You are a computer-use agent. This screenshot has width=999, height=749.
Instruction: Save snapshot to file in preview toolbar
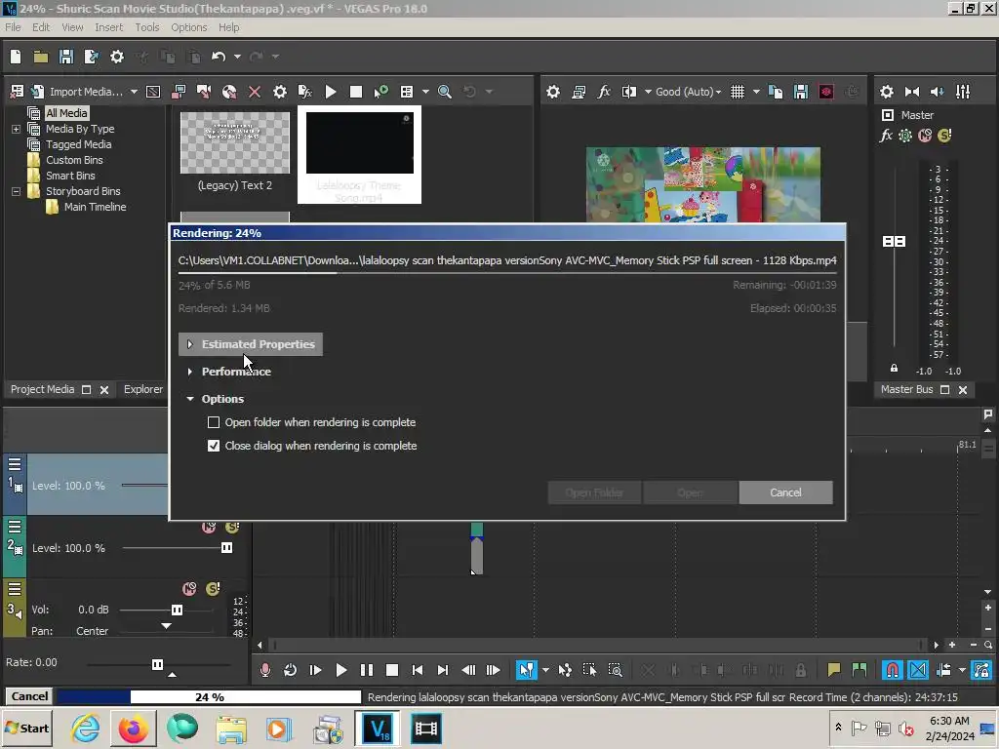click(801, 92)
